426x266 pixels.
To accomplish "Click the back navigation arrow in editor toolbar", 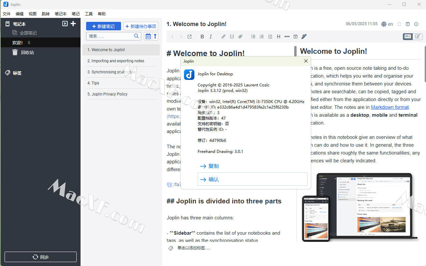I will (173, 37).
